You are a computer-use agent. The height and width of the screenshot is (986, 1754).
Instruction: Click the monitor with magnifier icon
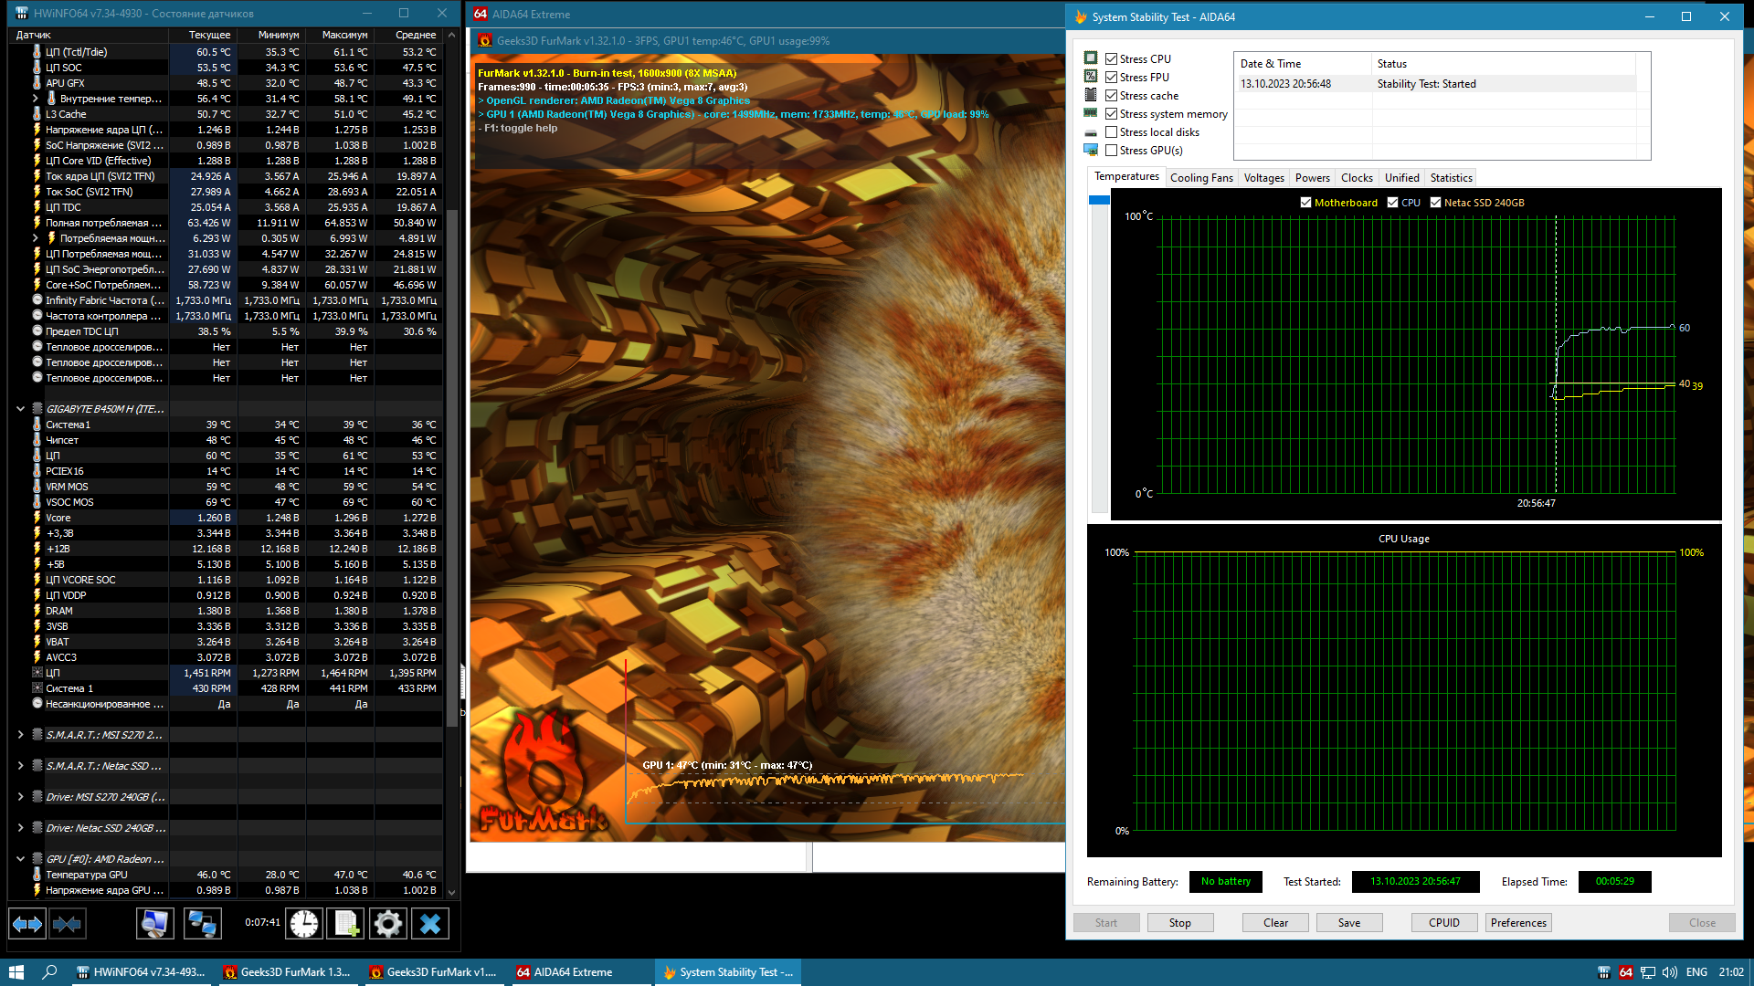pos(154,925)
